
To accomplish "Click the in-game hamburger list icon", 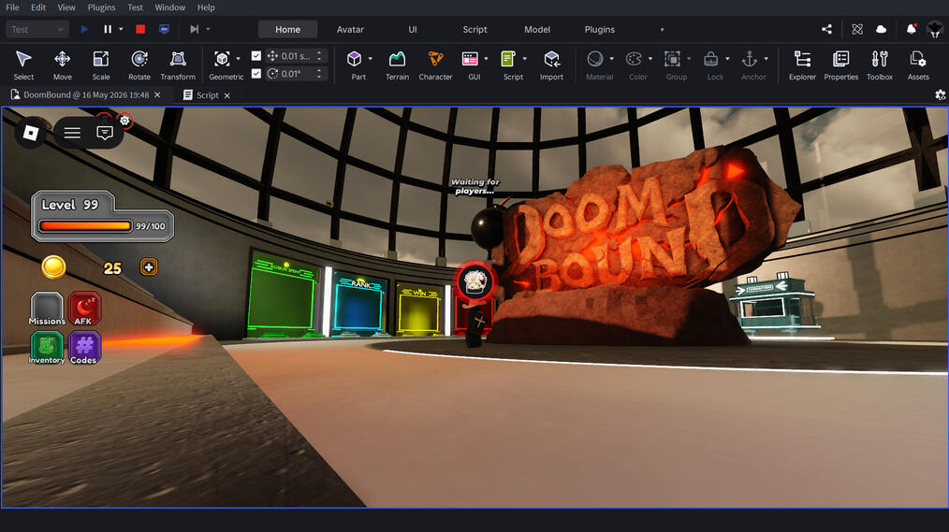I will (72, 133).
